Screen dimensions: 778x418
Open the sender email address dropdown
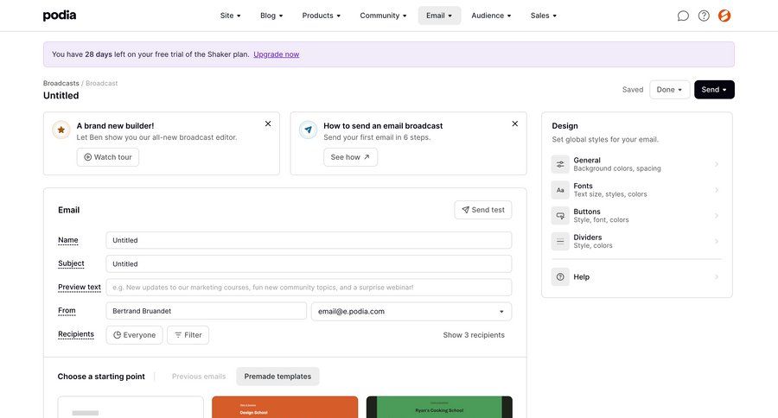[x=411, y=312]
